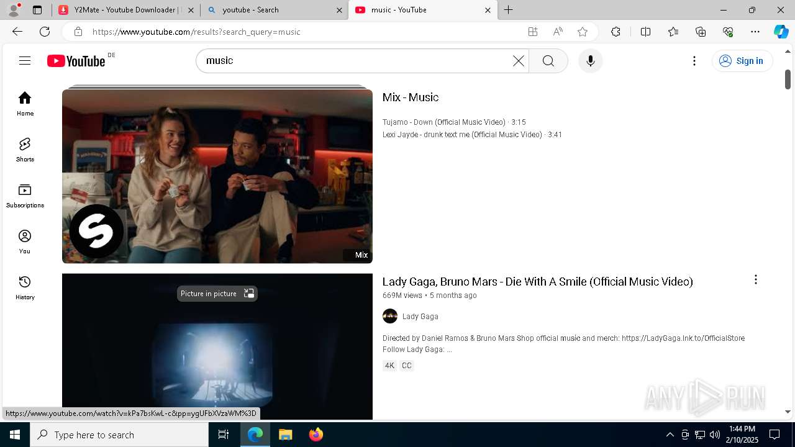Image resolution: width=795 pixels, height=447 pixels.
Task: Open Lady Gaga channel name link
Action: coord(420,317)
